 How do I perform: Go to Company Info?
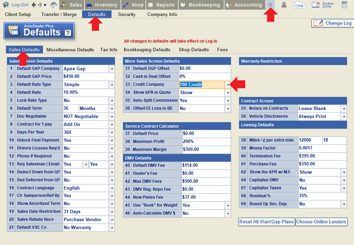[x=162, y=15]
